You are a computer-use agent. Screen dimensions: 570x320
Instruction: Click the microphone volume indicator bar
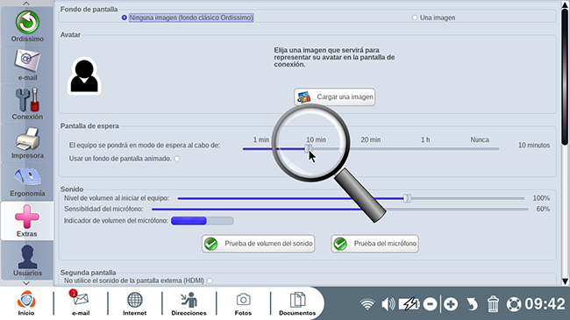(202, 221)
